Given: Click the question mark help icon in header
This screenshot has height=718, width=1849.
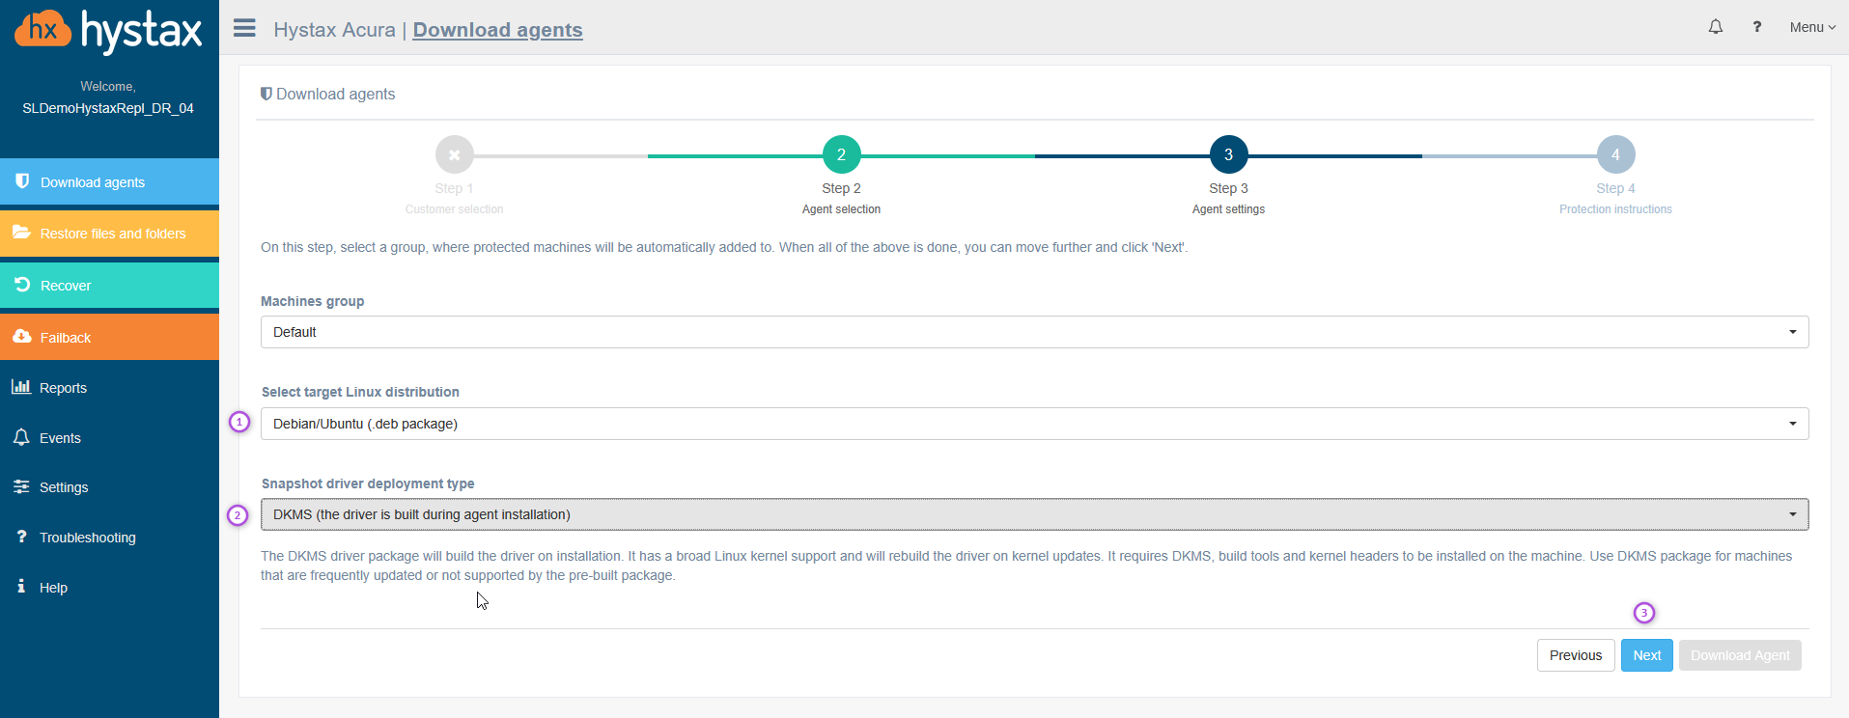Looking at the screenshot, I should tap(1756, 27).
